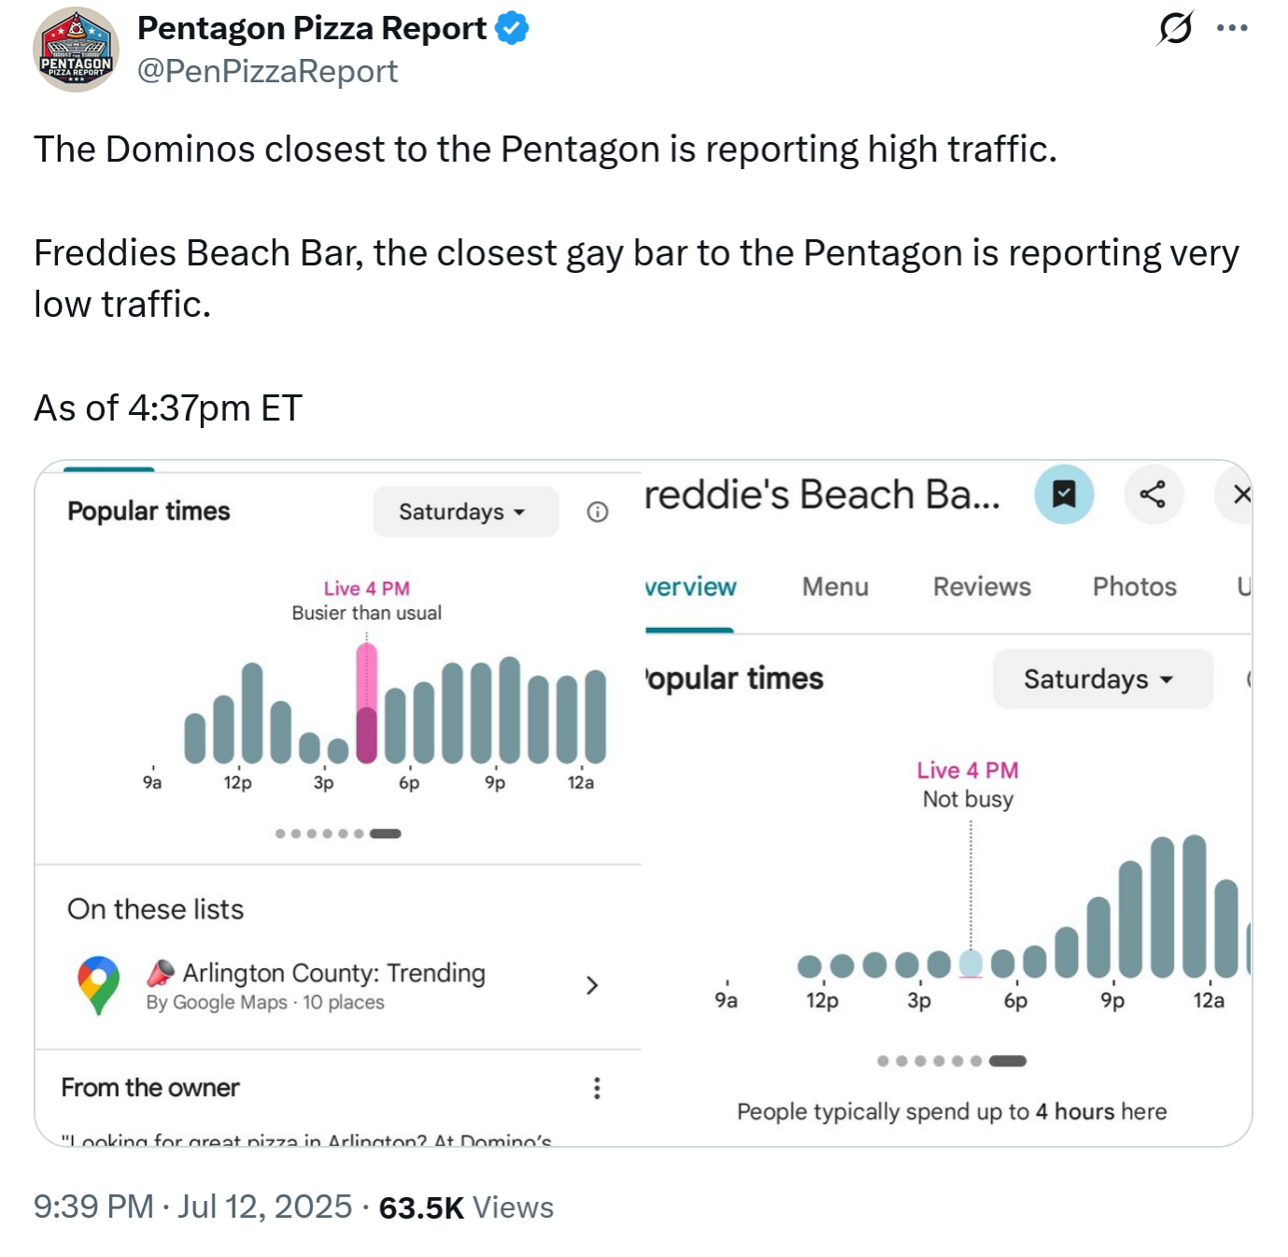
Task: Open the Grok slashed-circle icon
Action: click(x=1175, y=28)
